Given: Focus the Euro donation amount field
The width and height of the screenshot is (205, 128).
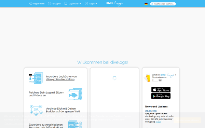Looking at the screenshot, I should 155,80.
